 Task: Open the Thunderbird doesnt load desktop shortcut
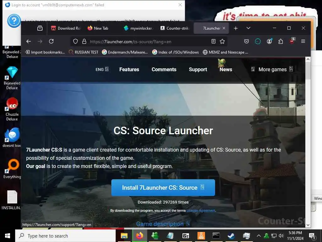coord(12,137)
